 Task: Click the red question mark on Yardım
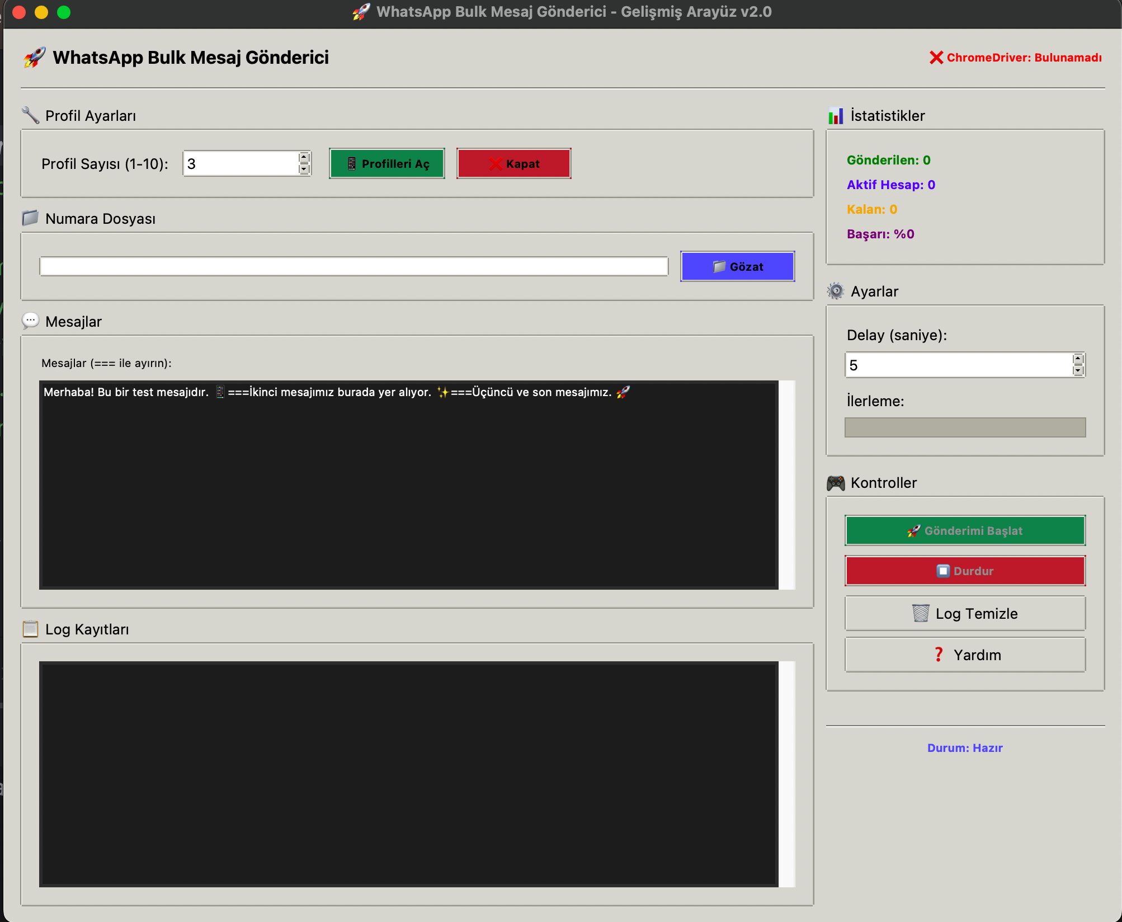tap(939, 654)
